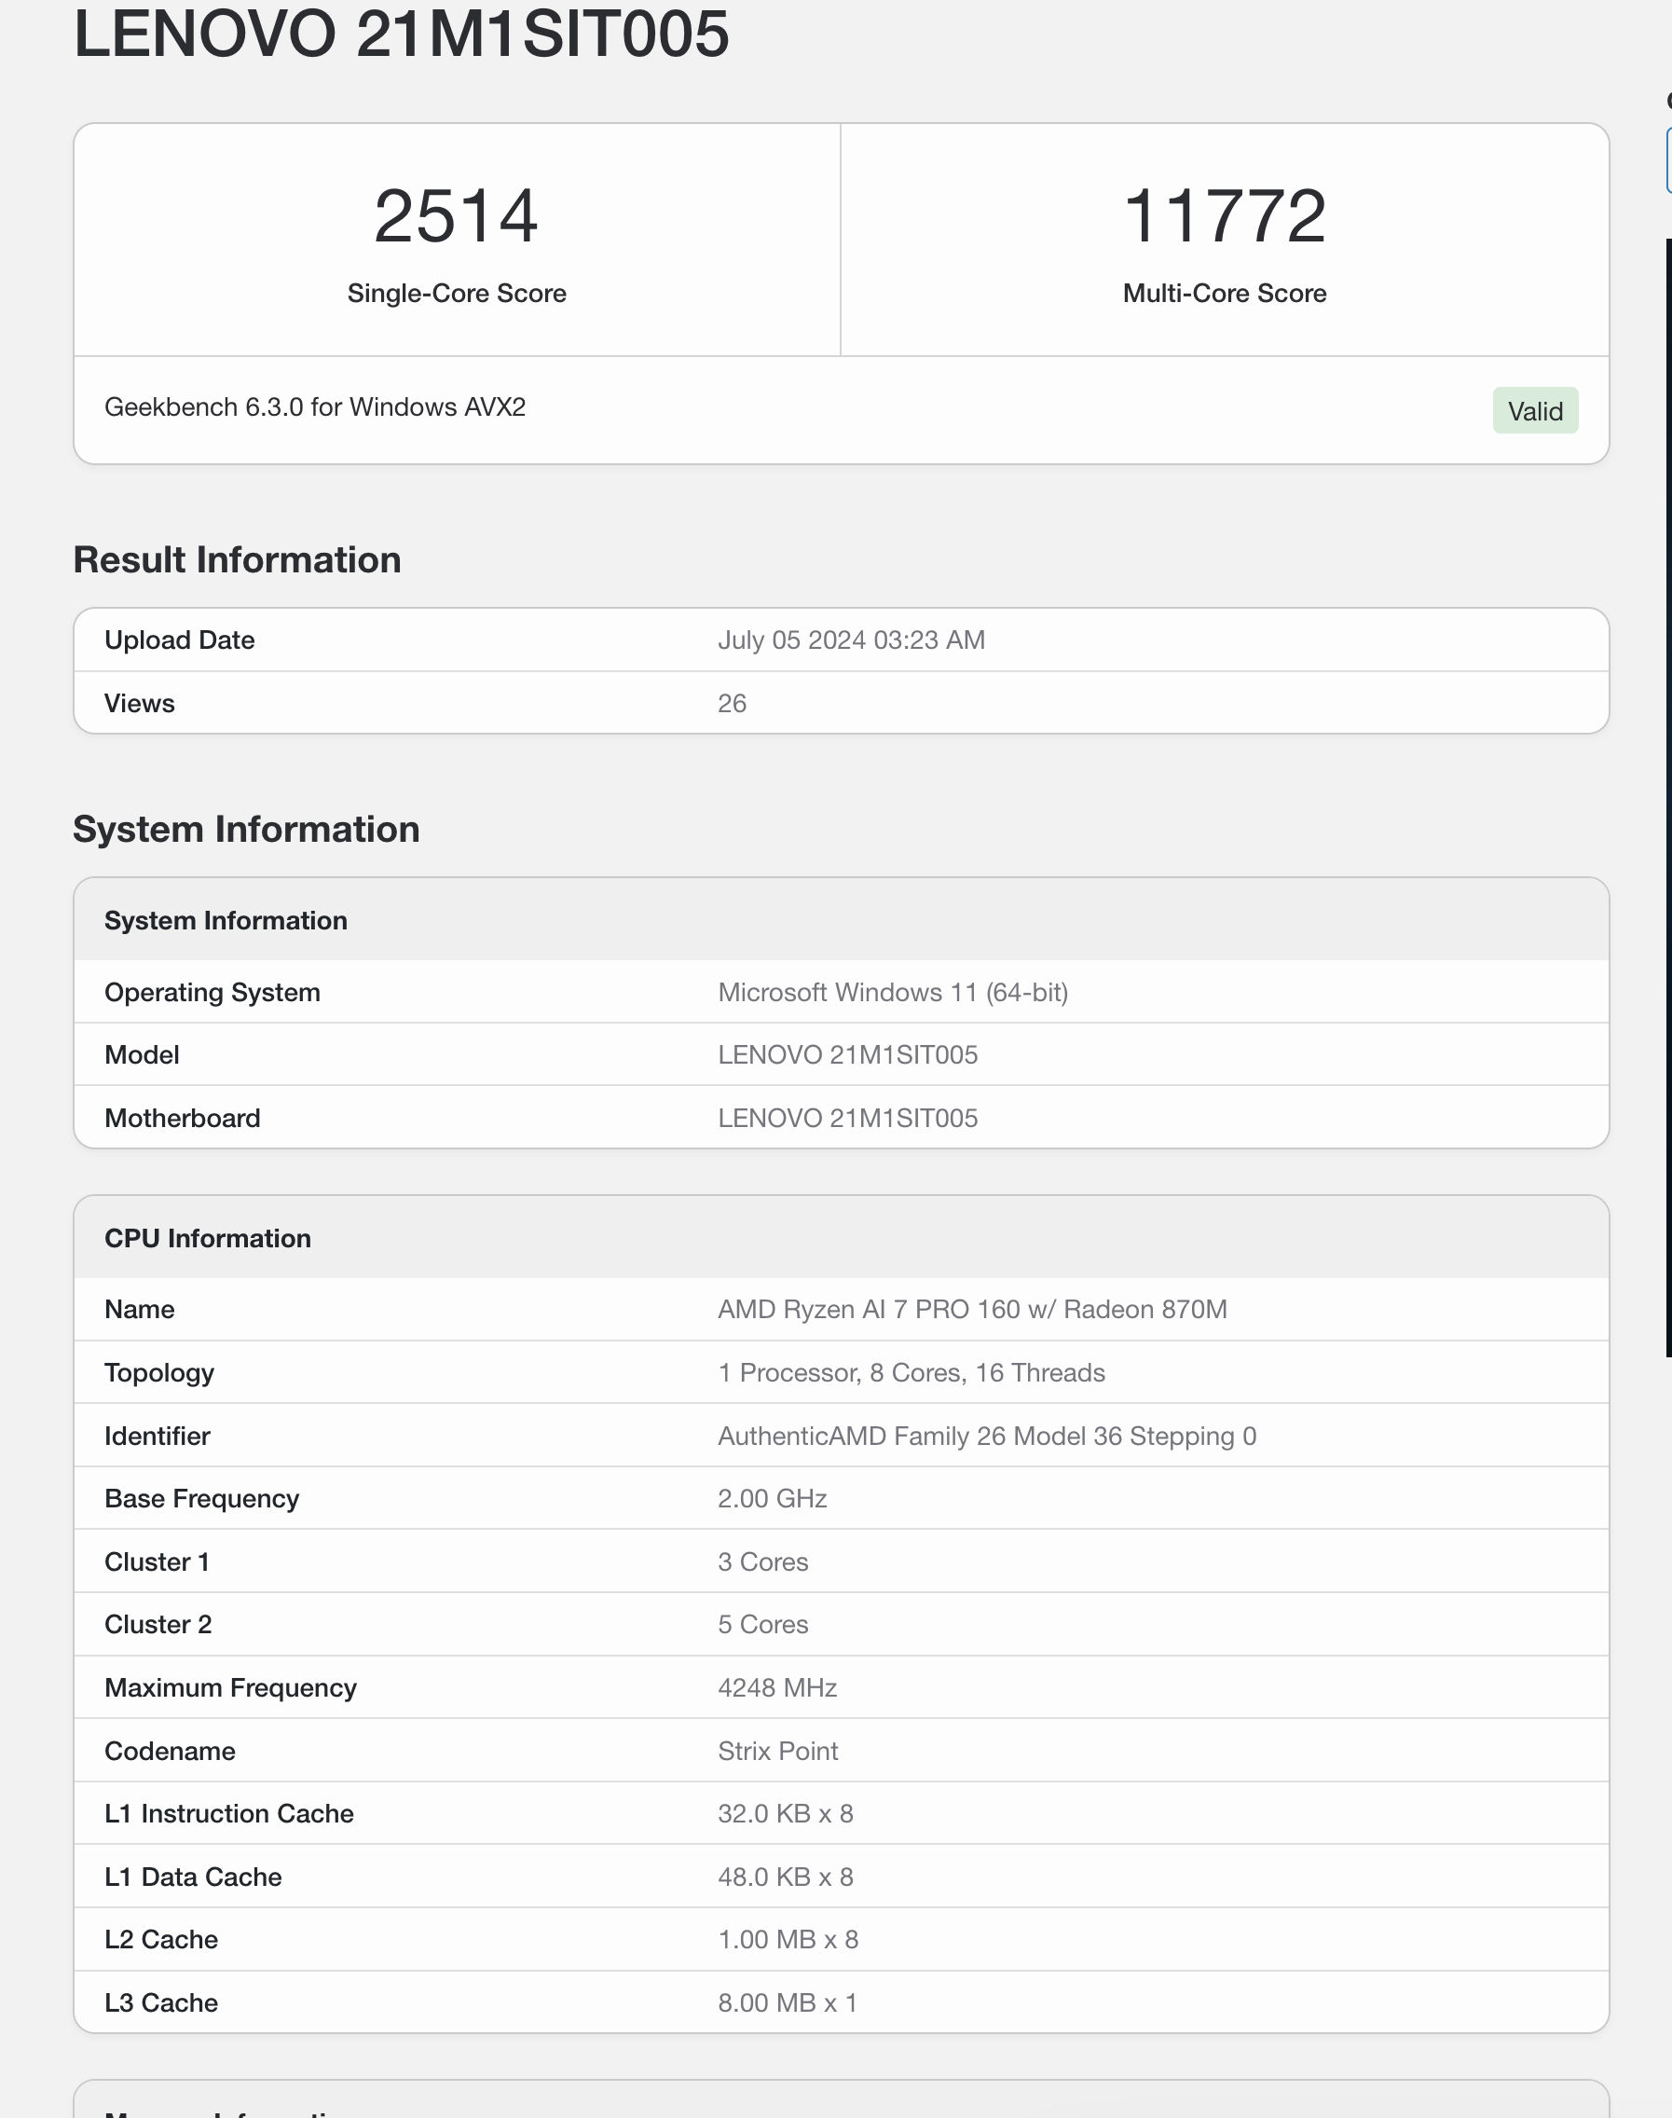1672x2118 pixels.
Task: Click the 4248 MHz maximum frequency value
Action: click(x=777, y=1687)
